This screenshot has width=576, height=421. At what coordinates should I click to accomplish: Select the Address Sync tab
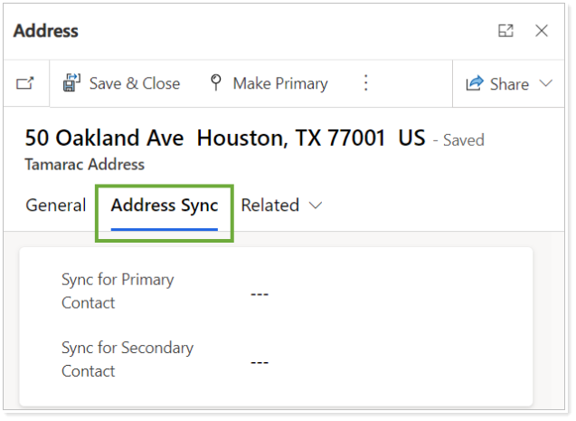[x=165, y=206]
